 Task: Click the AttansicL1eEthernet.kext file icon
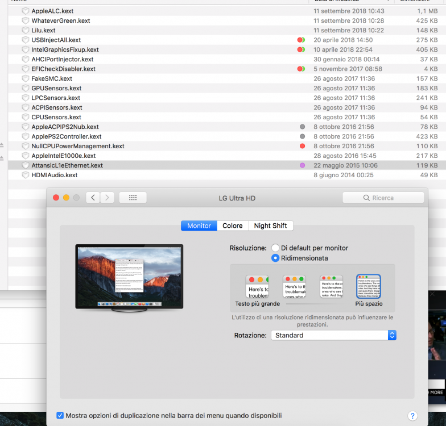26,166
